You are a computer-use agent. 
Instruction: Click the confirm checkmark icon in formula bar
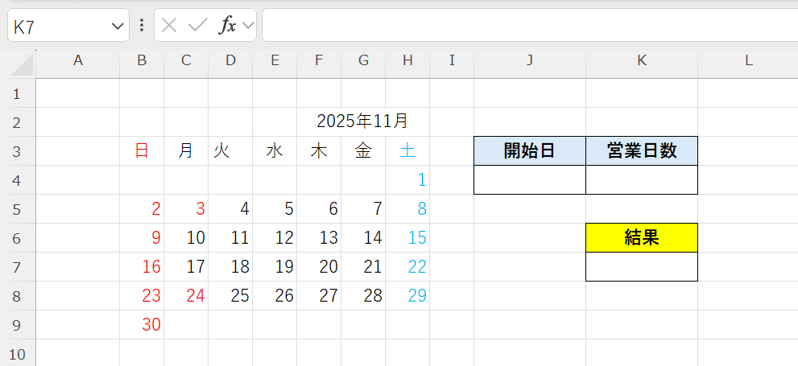tap(197, 25)
